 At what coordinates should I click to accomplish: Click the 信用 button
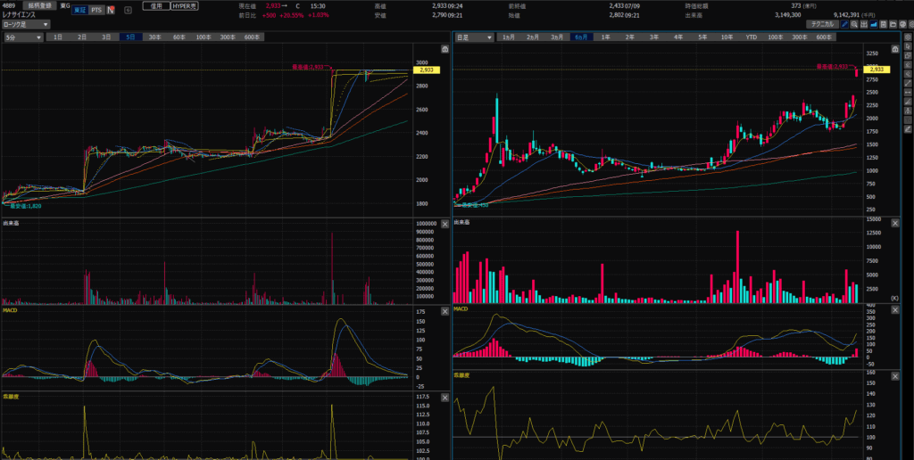tap(156, 6)
